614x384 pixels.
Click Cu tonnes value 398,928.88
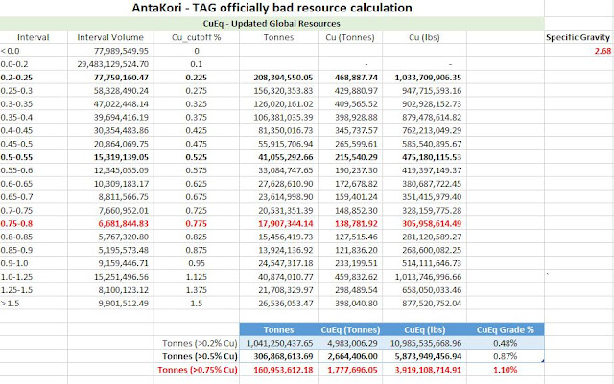tap(356, 118)
